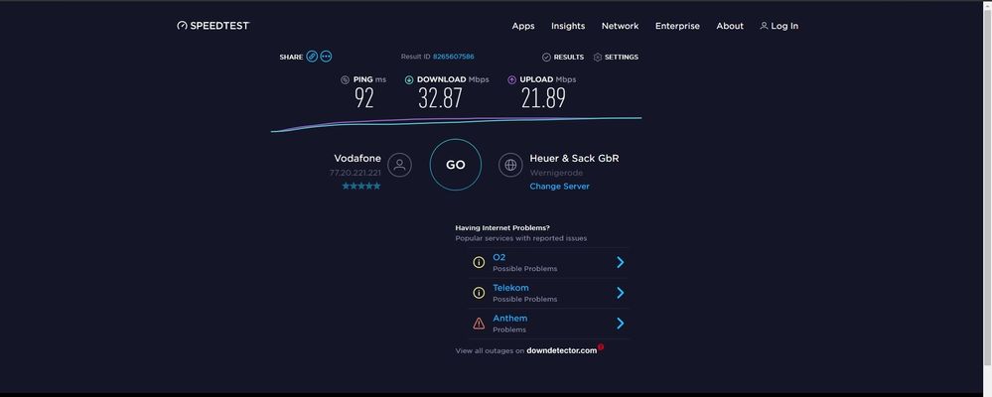Image resolution: width=992 pixels, height=397 pixels.
Task: Click the ping icon
Action: pos(345,79)
